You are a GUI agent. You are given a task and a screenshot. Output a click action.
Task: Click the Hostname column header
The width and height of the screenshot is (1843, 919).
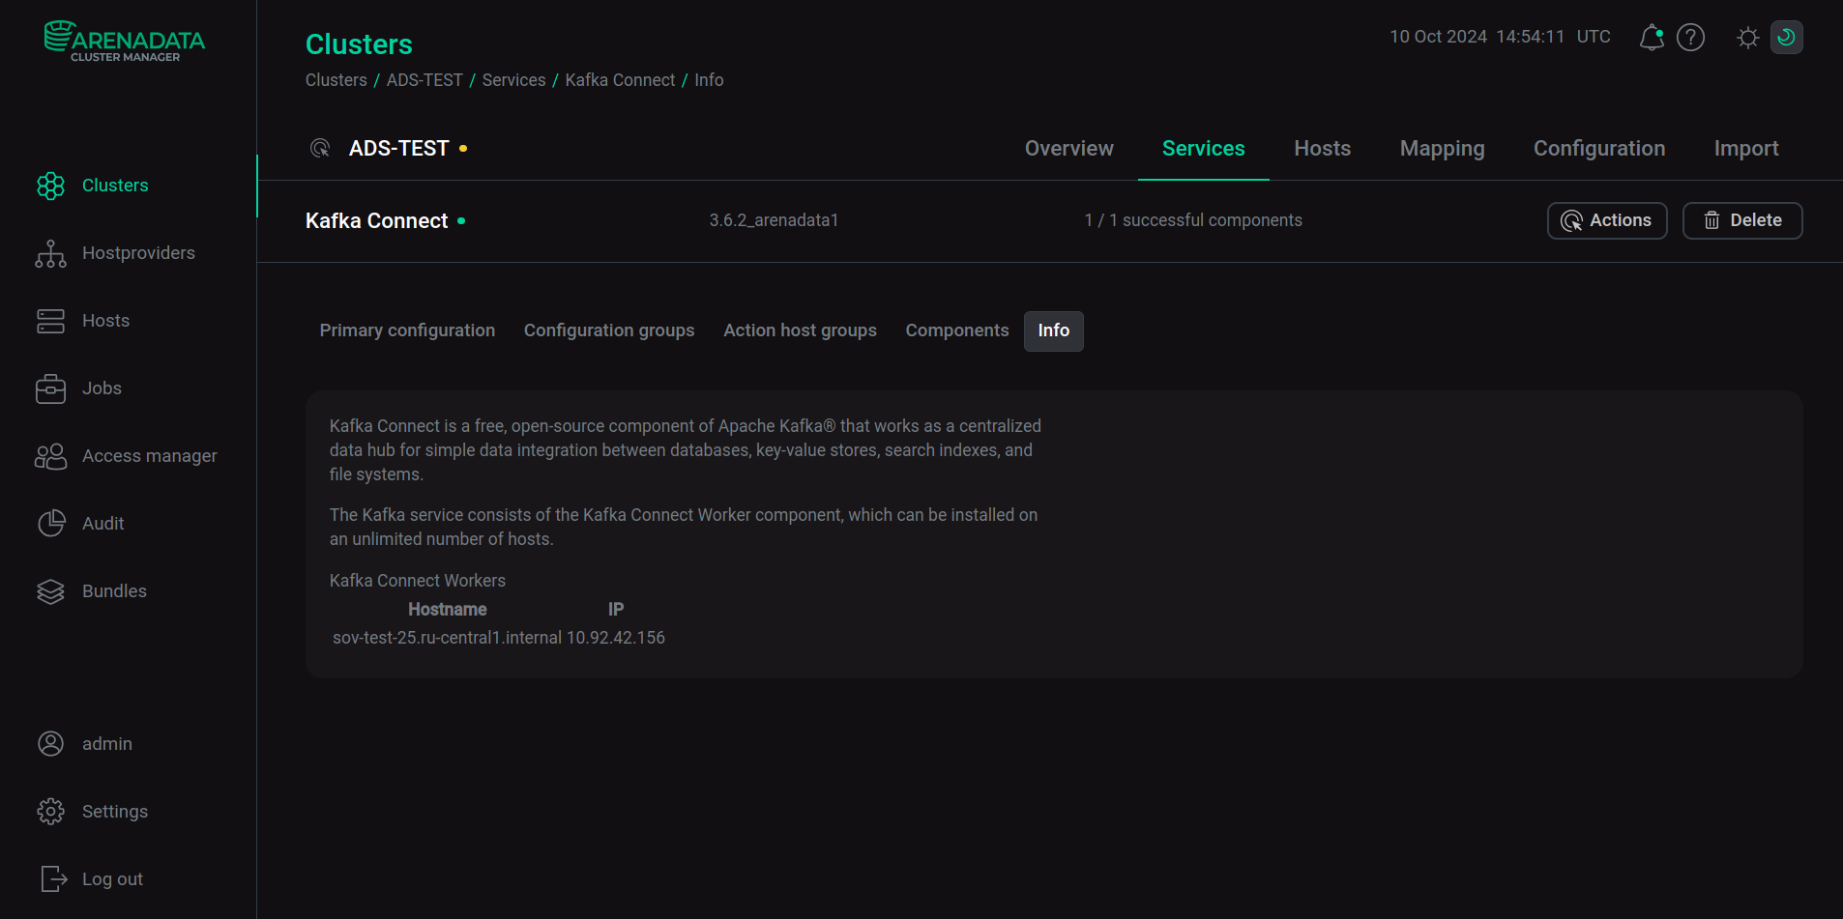(x=447, y=610)
